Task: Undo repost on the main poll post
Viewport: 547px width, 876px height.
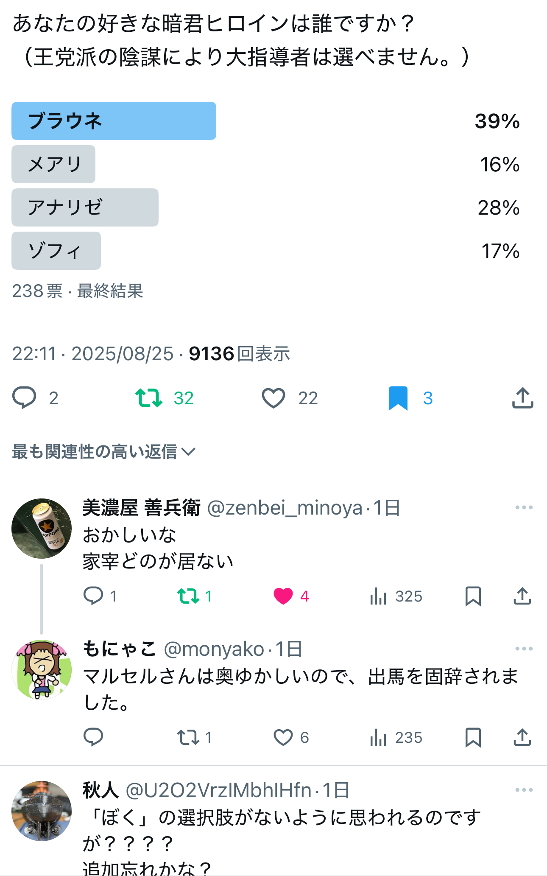Action: 149,398
